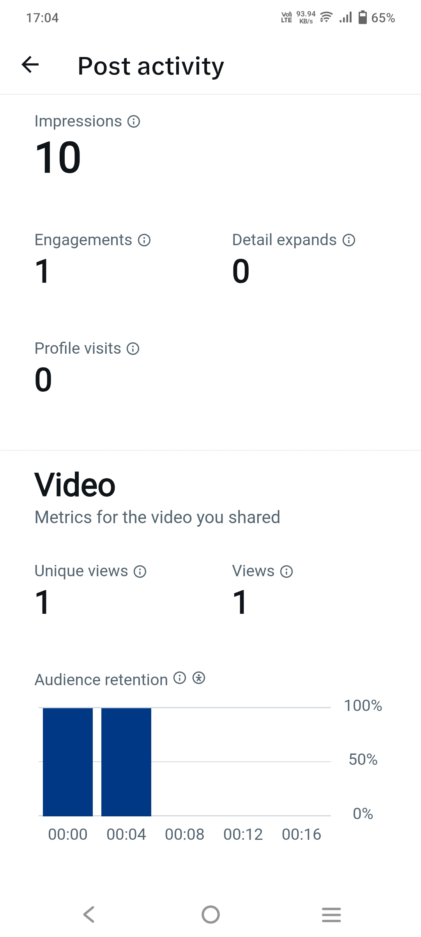Tap the 00:08 timeline label

(184, 835)
